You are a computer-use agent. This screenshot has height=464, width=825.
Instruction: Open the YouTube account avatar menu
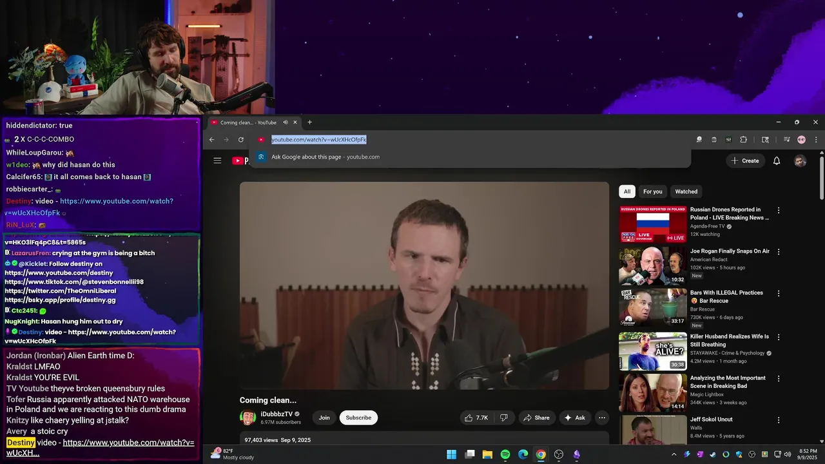point(800,161)
